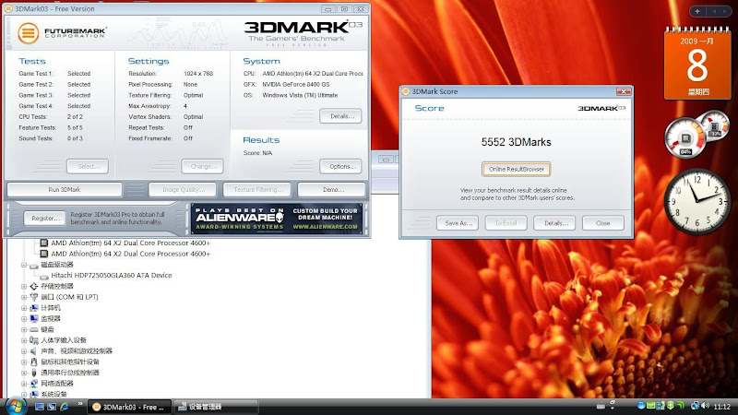Image resolution: width=738 pixels, height=415 pixels.
Task: Select first AMD Athlon 64 X2 processor entry
Action: point(130,243)
